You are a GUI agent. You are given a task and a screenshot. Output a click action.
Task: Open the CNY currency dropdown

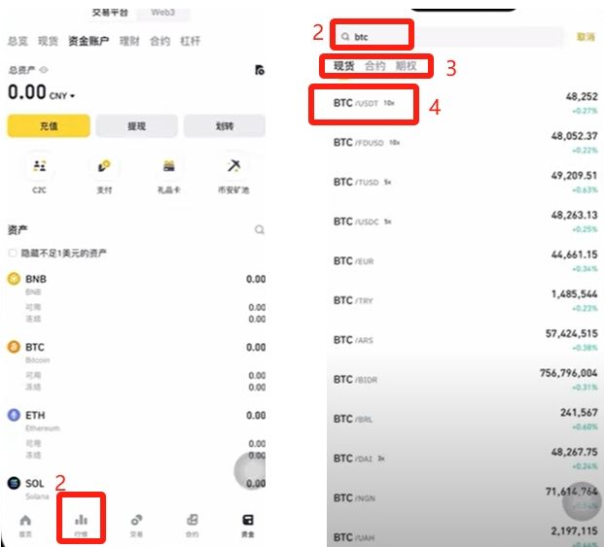pyautogui.click(x=62, y=95)
